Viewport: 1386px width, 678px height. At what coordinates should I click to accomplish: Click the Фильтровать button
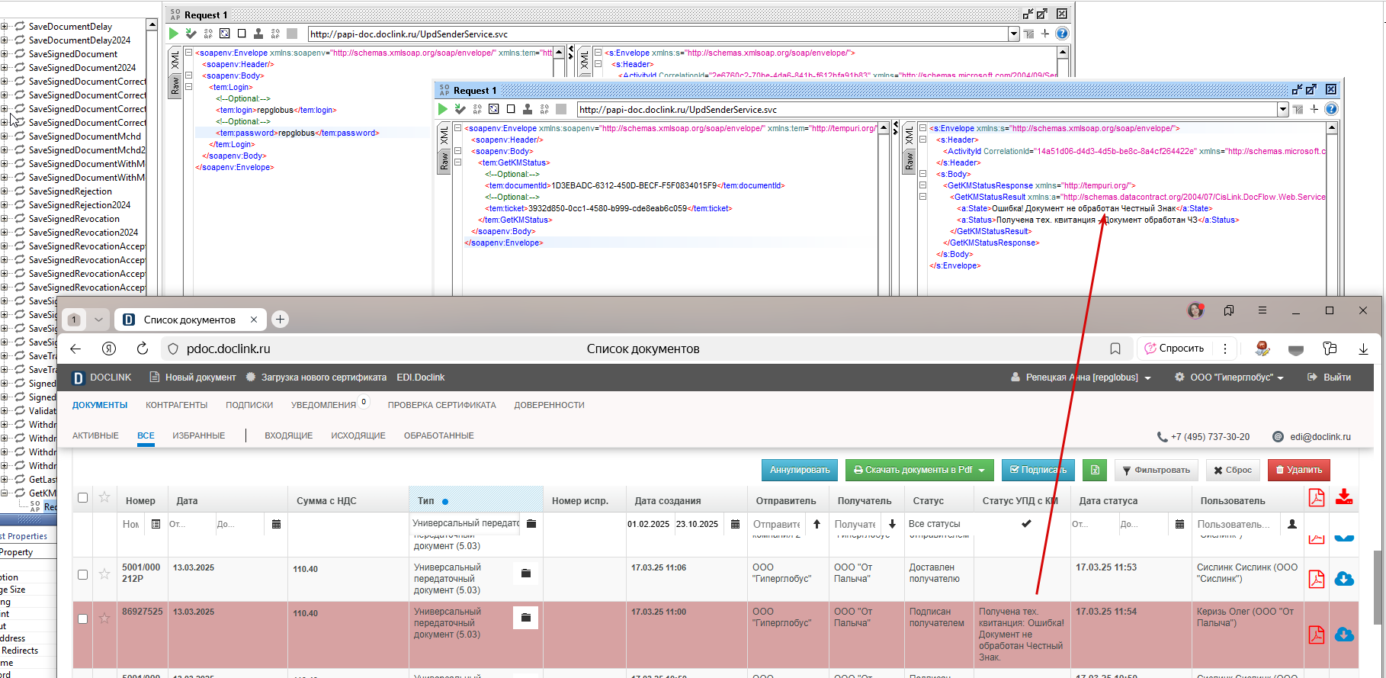coord(1156,470)
